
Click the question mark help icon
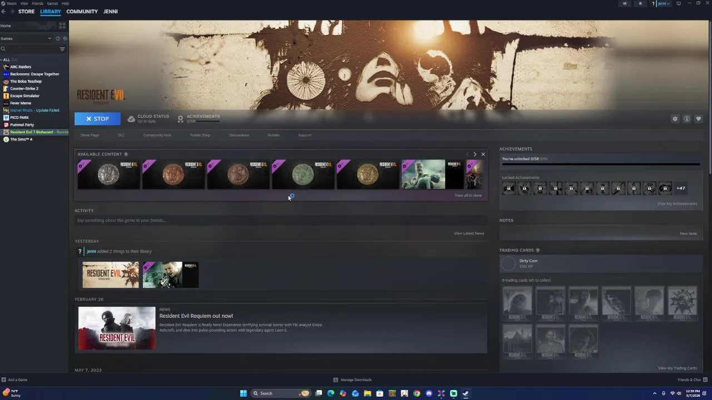coord(653,3)
